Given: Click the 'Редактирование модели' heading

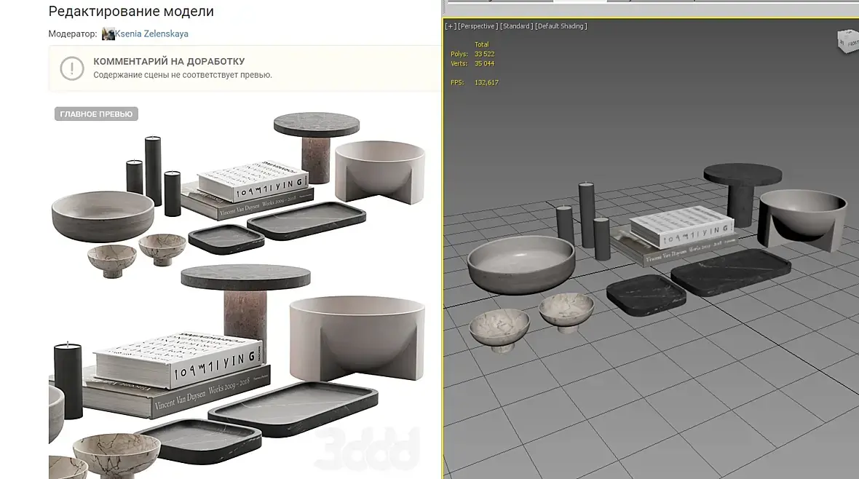Looking at the screenshot, I should 131,12.
